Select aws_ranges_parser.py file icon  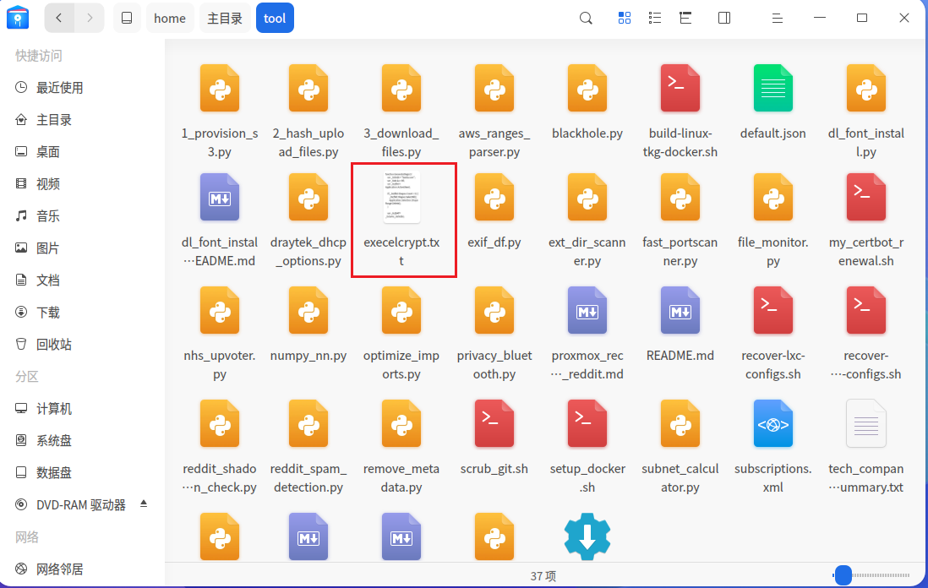[x=494, y=89]
